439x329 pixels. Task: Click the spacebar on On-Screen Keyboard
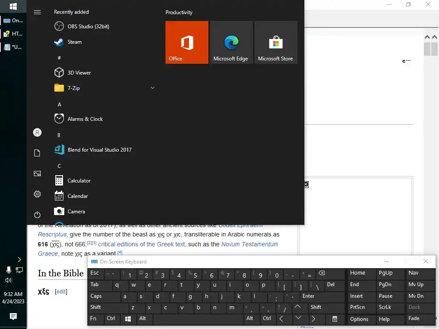(198, 319)
